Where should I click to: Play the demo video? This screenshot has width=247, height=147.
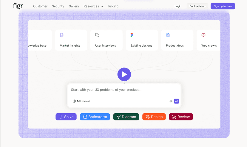[124, 74]
